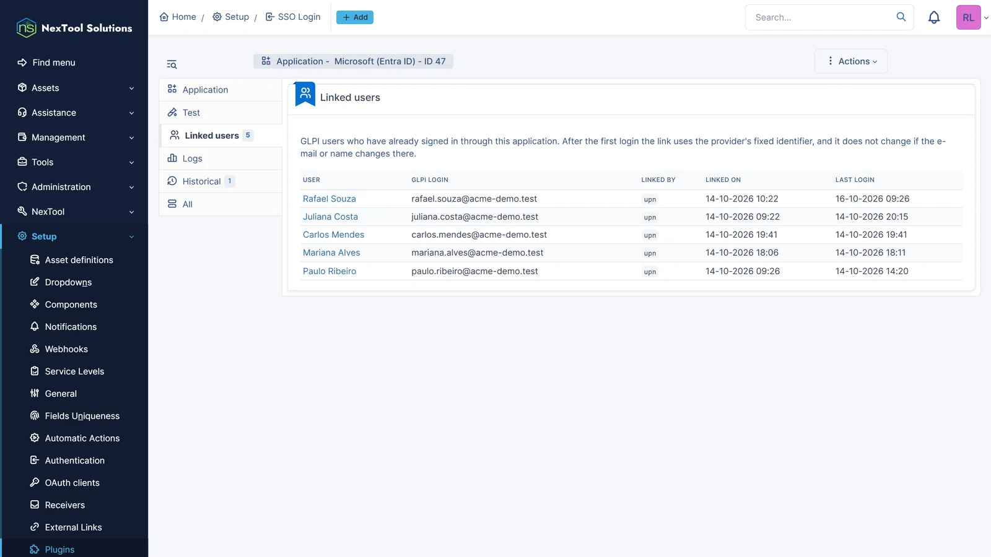
Task: Click the Components icon in sidebar
Action: [x=35, y=304]
